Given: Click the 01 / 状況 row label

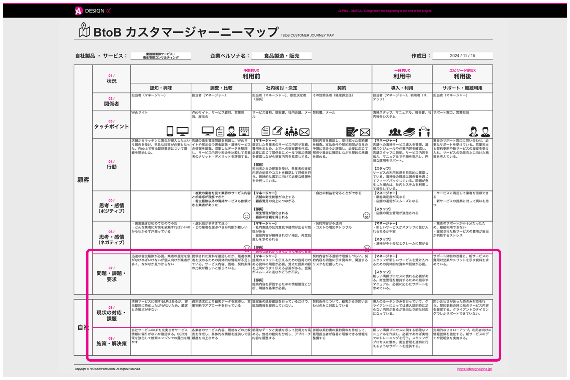Looking at the screenshot, I should pos(111,79).
